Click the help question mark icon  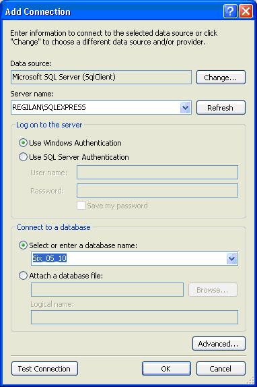coord(230,11)
